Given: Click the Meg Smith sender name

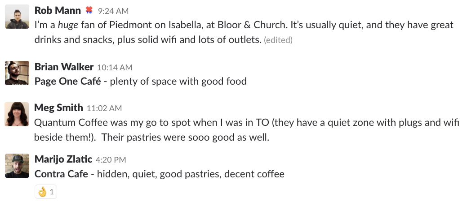Looking at the screenshot, I should [x=58, y=108].
